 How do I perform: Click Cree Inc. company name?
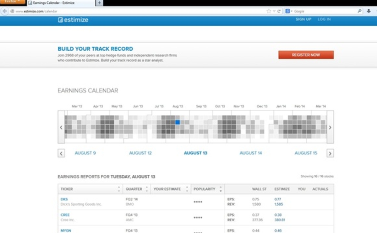click(67, 220)
